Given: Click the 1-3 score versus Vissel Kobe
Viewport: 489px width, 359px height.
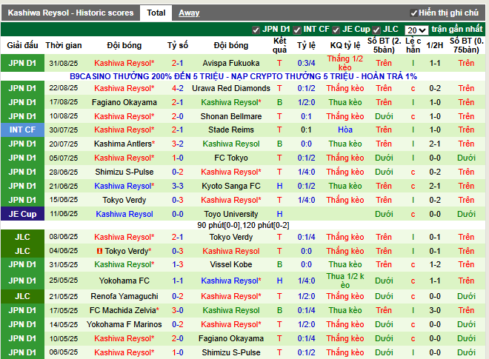Looking at the screenshot, I should 178,264.
